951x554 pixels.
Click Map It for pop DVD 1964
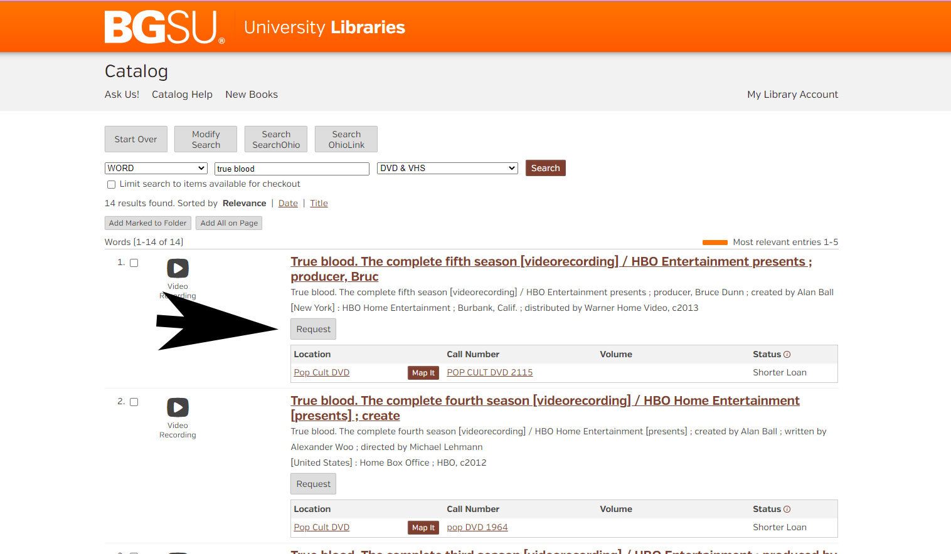pos(423,528)
